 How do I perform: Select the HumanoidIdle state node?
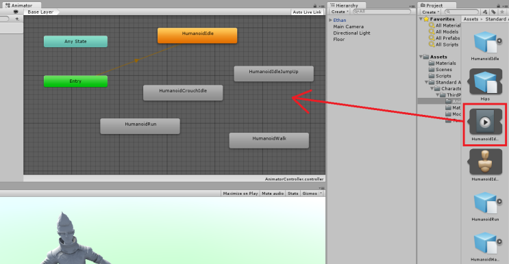pyautogui.click(x=197, y=36)
